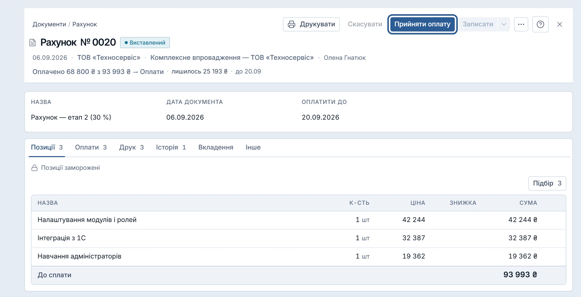
Task: Click the К-сть column header
Action: (x=359, y=203)
